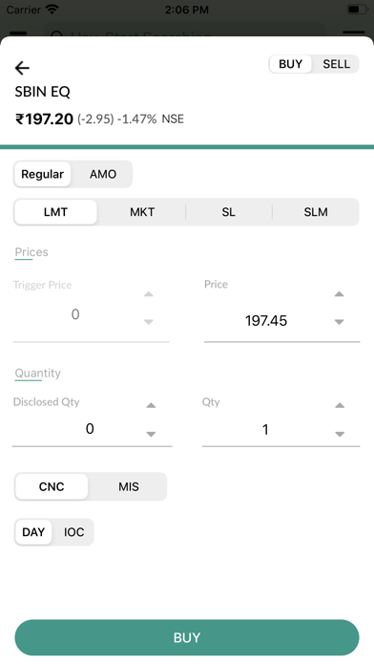Screen dimensions: 374x665
Task: Increase Price with up arrow
Action: pos(339,294)
